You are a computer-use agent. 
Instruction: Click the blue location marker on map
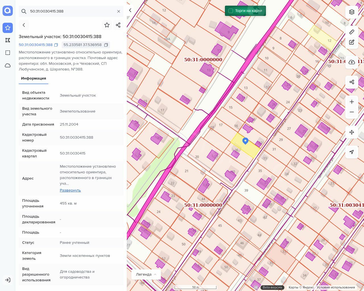click(x=245, y=141)
